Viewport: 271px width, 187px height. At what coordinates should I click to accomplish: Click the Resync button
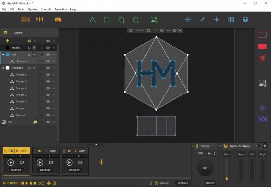pyautogui.click(x=210, y=183)
